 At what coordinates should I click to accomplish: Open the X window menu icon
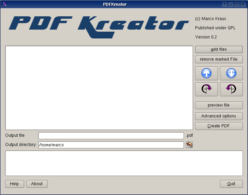click(x=5, y=4)
